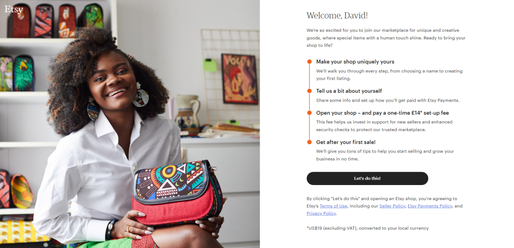Click the "Get after your first sale!" heading

pos(346,142)
